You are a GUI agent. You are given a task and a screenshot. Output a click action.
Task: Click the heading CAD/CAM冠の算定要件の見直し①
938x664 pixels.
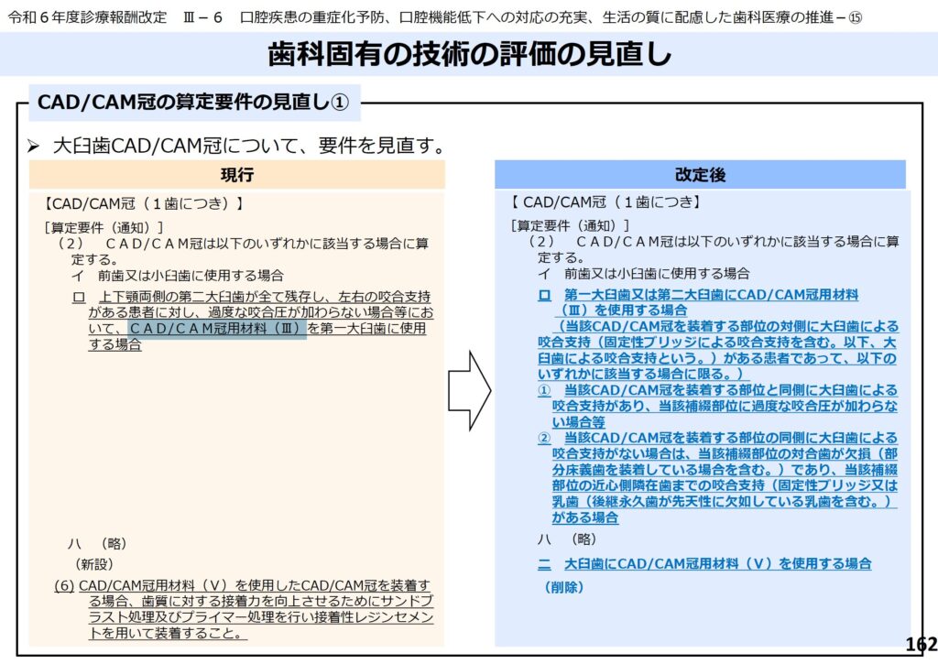[192, 103]
